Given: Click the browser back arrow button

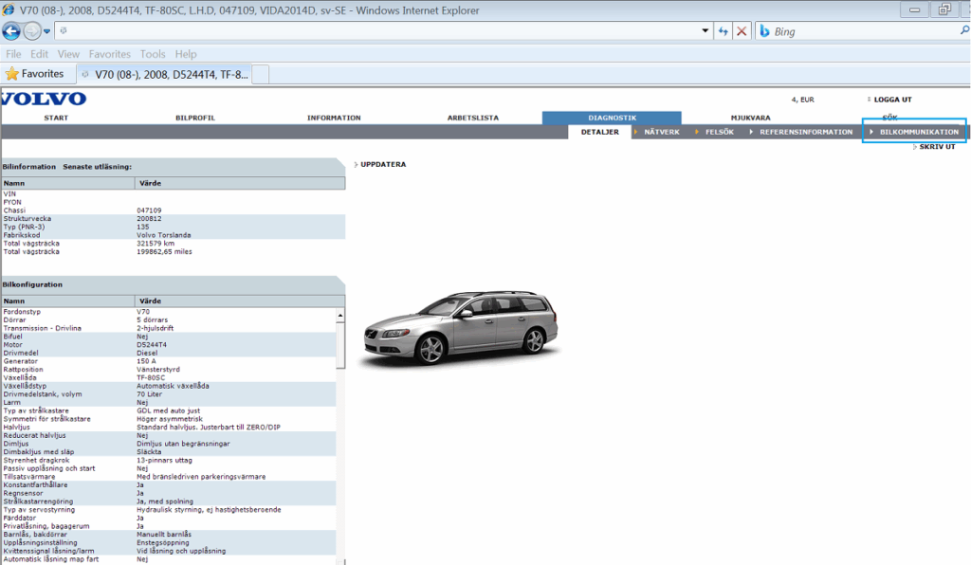Looking at the screenshot, I should tap(11, 31).
